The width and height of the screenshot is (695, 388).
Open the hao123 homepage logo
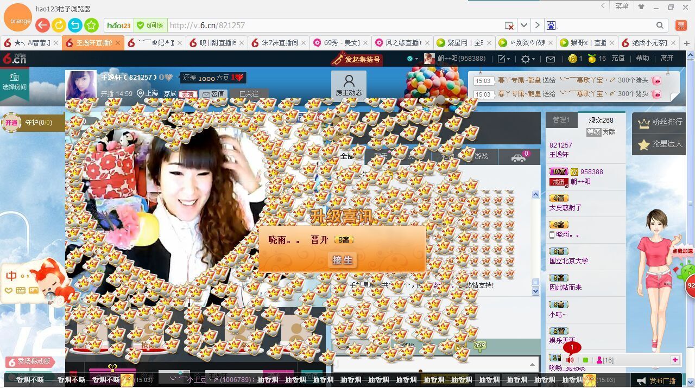point(119,26)
